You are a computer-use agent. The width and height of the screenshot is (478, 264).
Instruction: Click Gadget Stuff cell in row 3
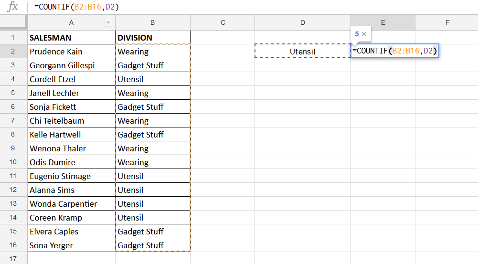152,65
